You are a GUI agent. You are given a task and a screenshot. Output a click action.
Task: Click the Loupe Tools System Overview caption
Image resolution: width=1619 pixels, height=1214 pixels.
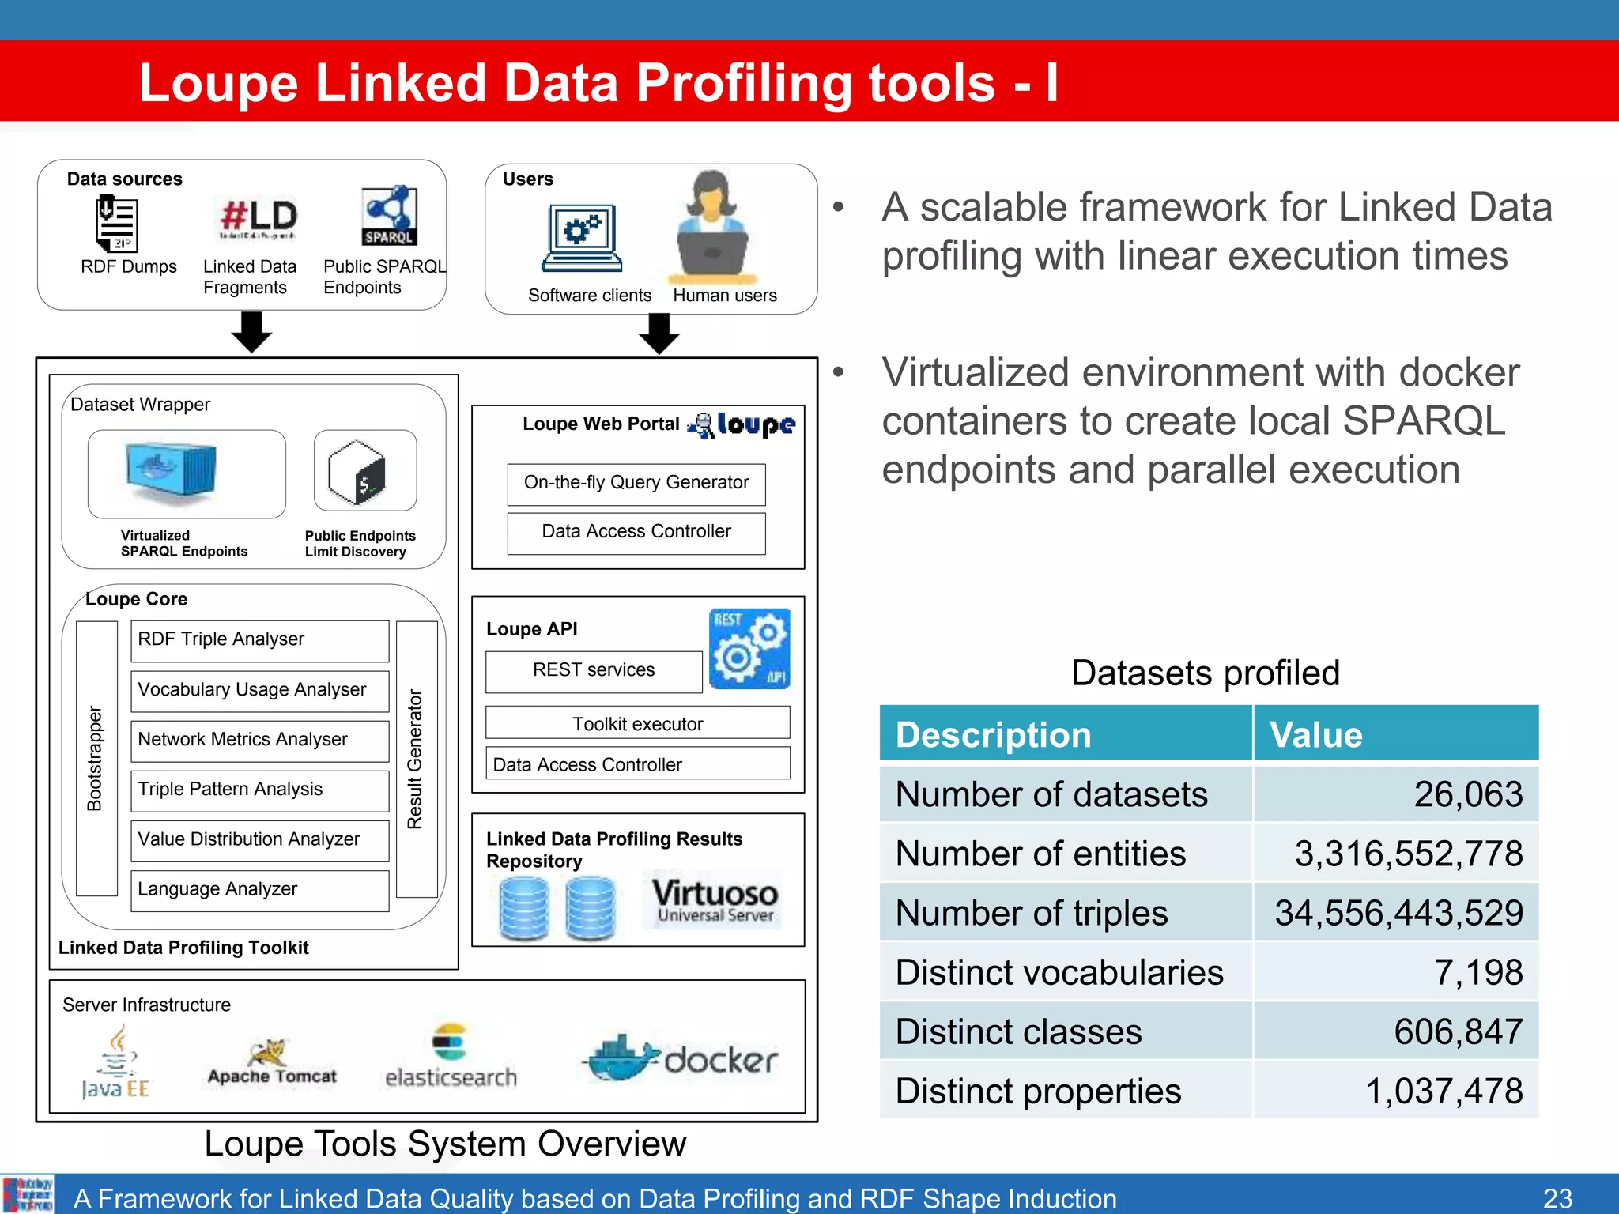445,1144
